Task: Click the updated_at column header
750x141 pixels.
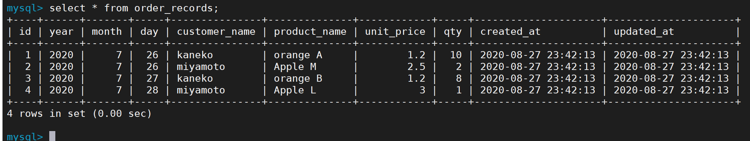Action: [x=644, y=32]
